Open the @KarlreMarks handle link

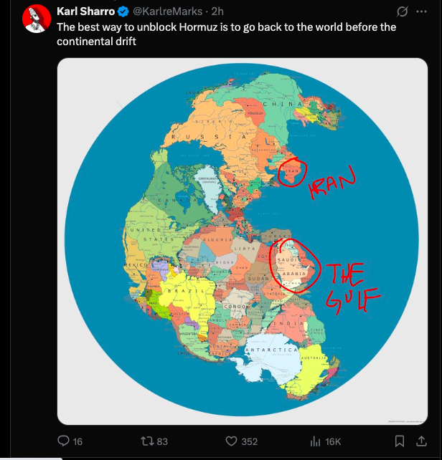(167, 11)
